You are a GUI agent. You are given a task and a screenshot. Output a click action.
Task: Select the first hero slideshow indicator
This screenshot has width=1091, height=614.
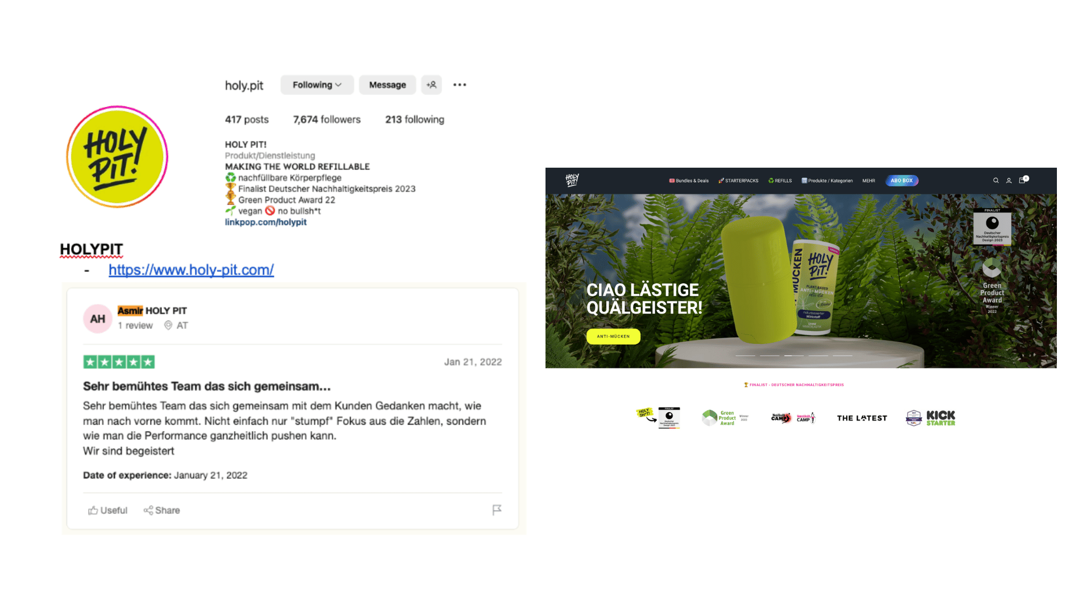pyautogui.click(x=745, y=355)
